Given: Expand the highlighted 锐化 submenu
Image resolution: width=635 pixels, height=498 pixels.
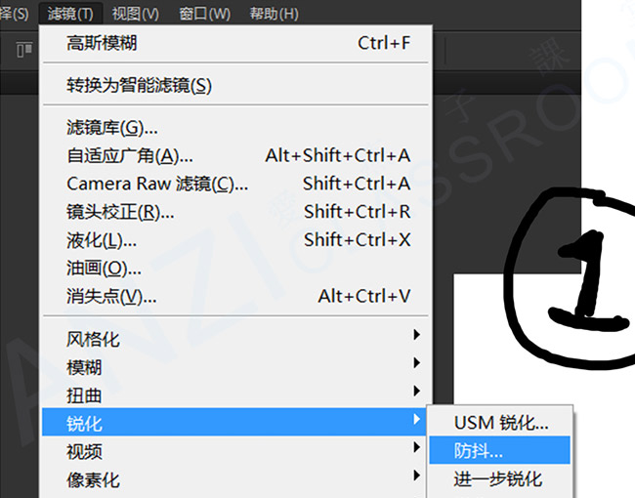Looking at the screenshot, I should pos(234,422).
